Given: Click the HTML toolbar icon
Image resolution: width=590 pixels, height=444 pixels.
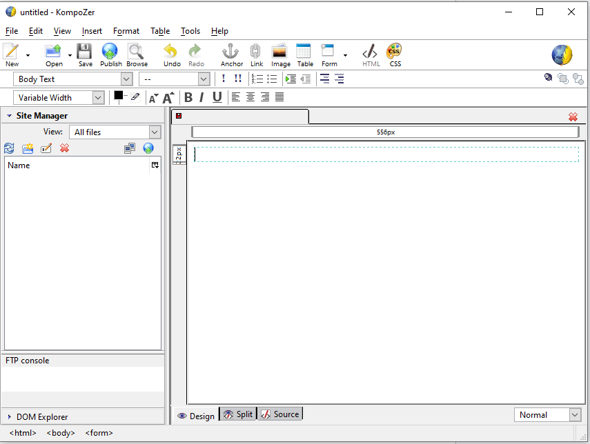Looking at the screenshot, I should pyautogui.click(x=371, y=55).
